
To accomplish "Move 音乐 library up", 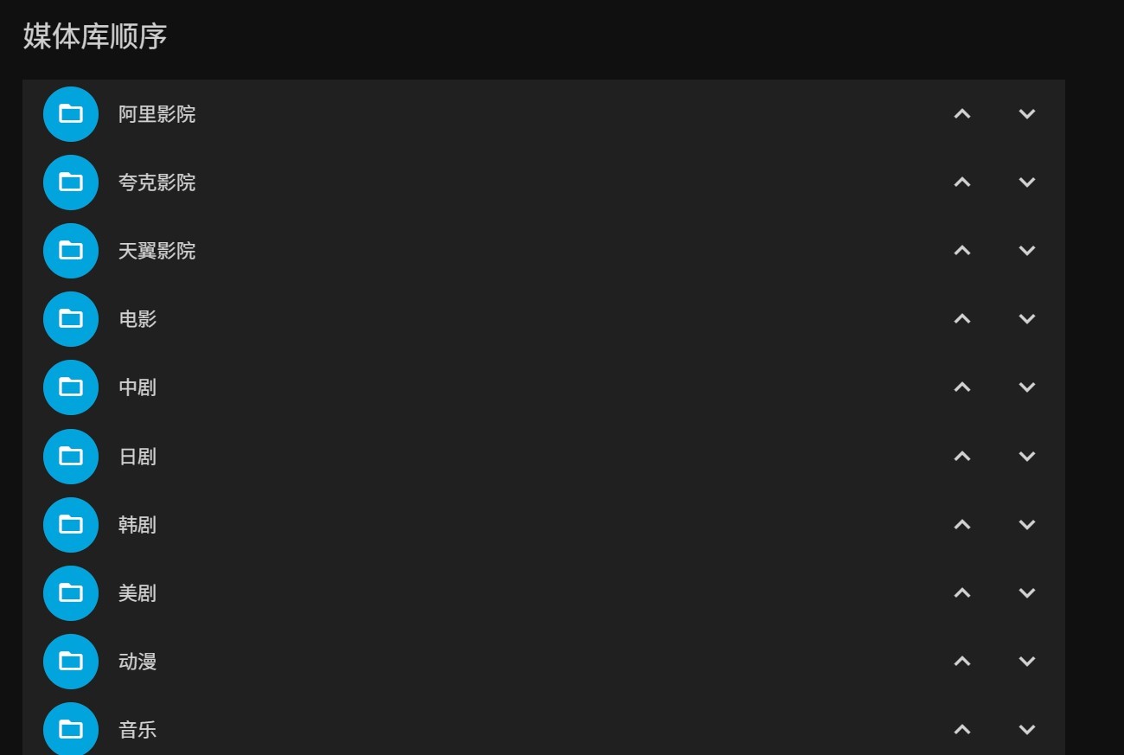I will 962,730.
